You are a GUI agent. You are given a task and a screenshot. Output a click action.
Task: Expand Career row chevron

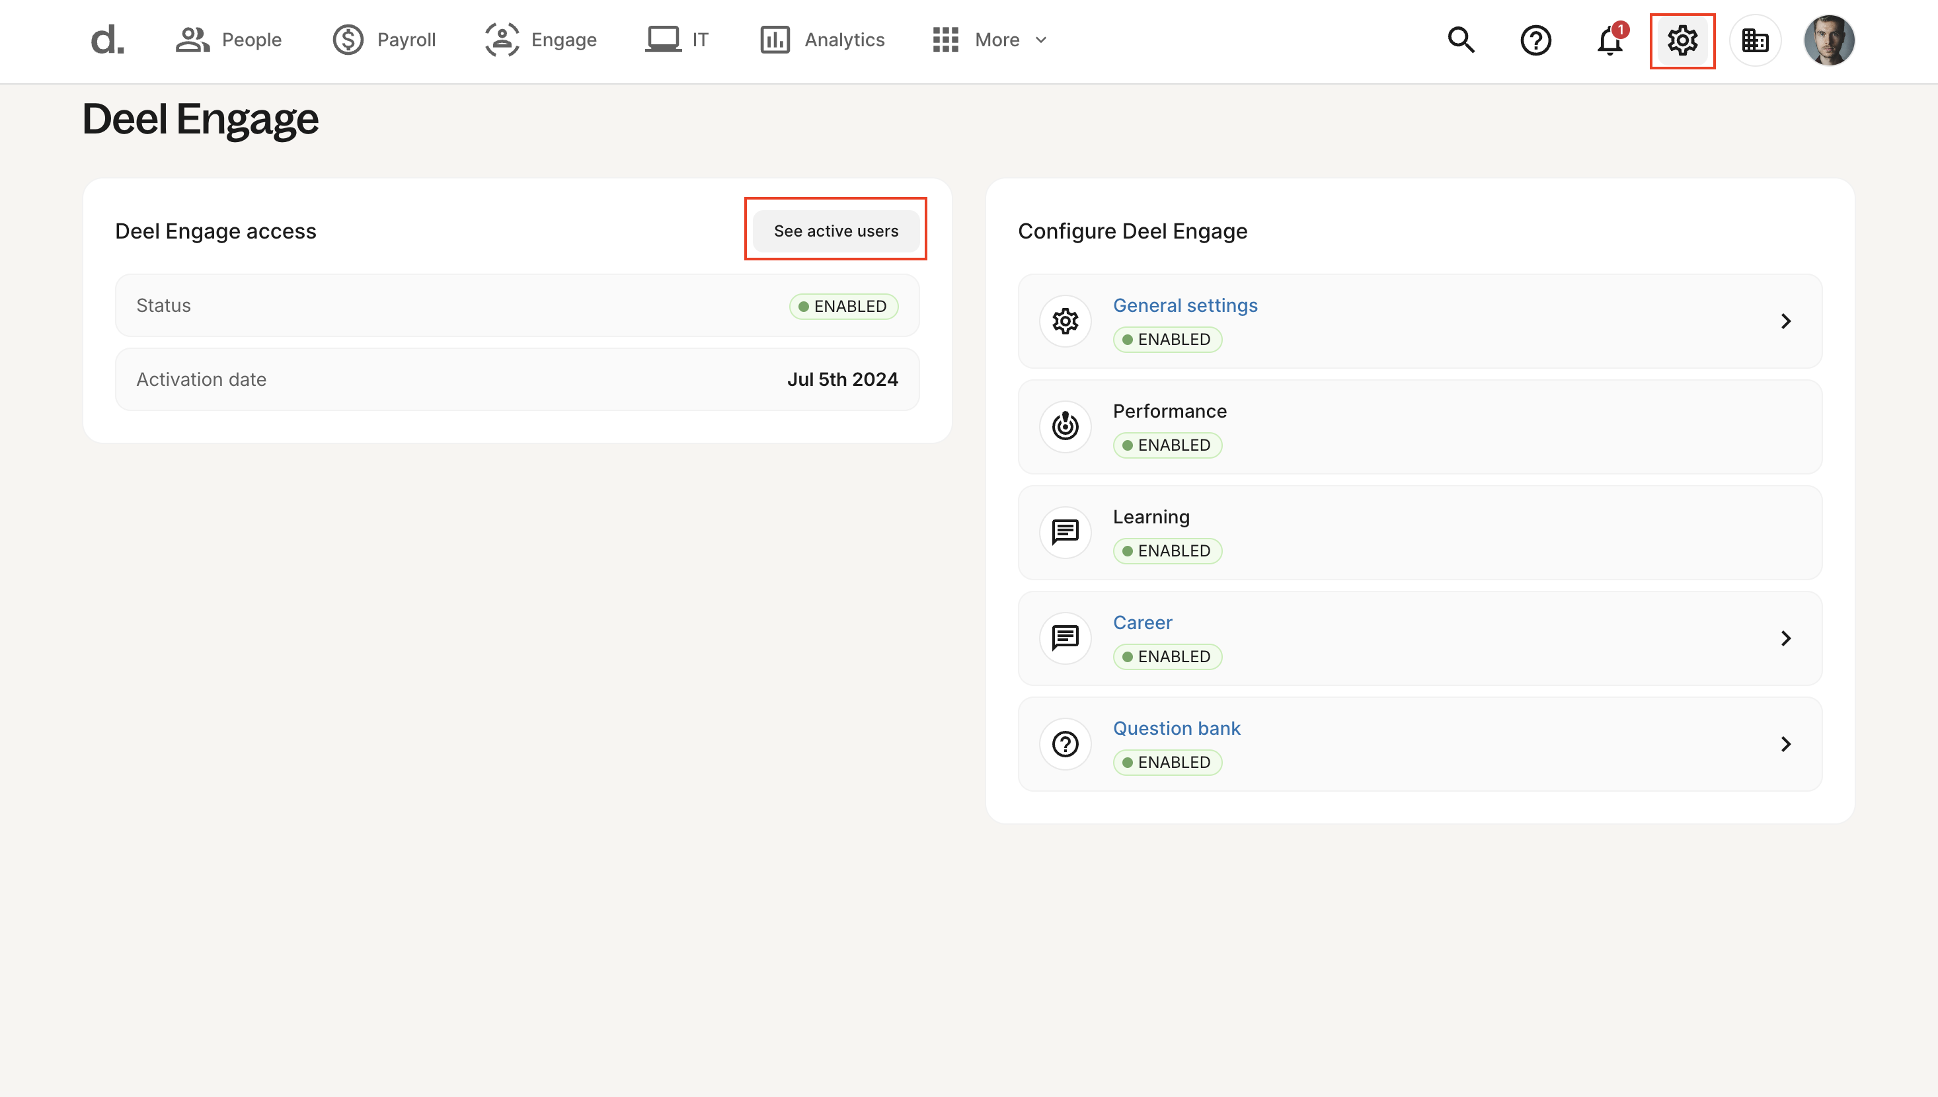pyautogui.click(x=1785, y=639)
